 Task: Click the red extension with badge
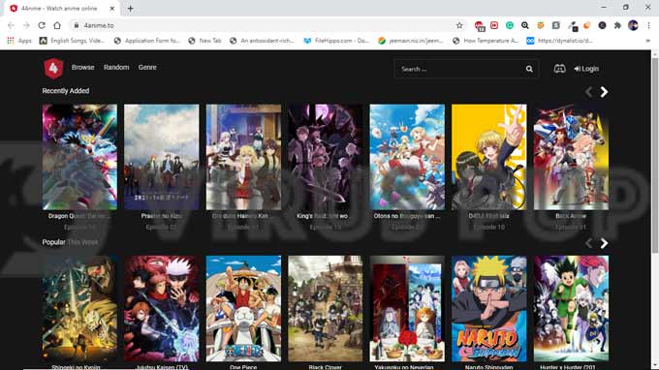coord(479,26)
